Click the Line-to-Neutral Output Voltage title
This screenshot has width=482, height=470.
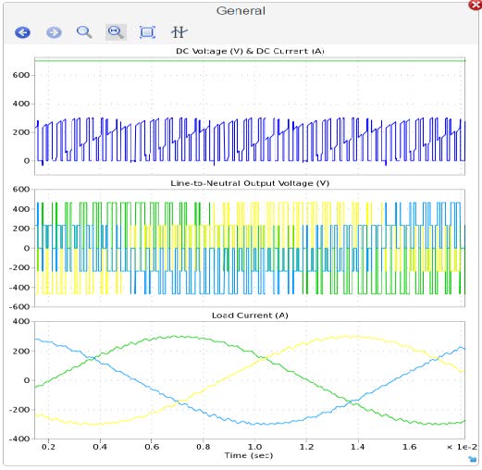250,183
